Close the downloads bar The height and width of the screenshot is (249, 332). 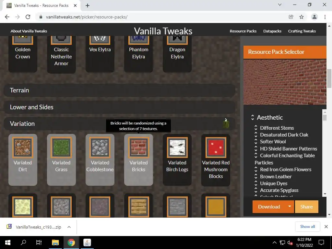[326, 227]
